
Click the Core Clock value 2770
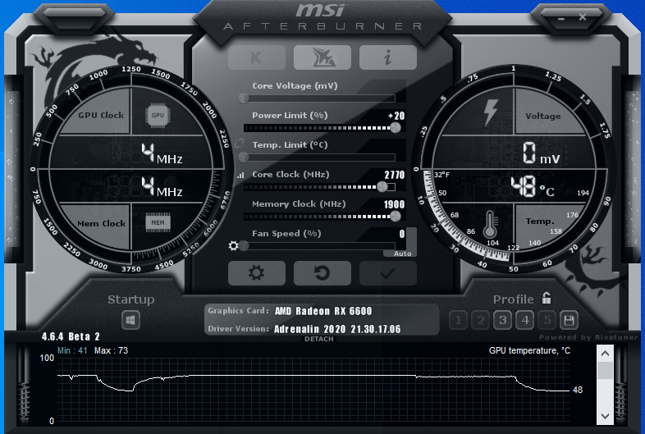point(395,175)
